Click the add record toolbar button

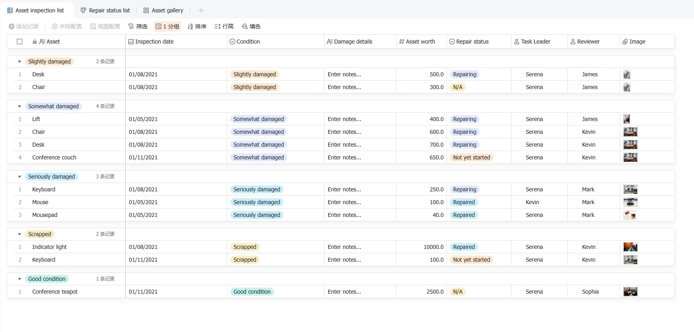pos(24,26)
